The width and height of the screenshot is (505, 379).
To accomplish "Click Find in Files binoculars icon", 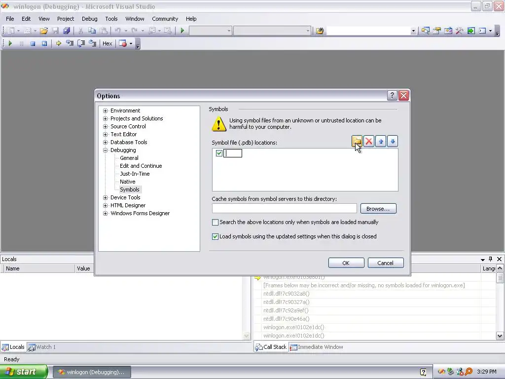I will (320, 31).
